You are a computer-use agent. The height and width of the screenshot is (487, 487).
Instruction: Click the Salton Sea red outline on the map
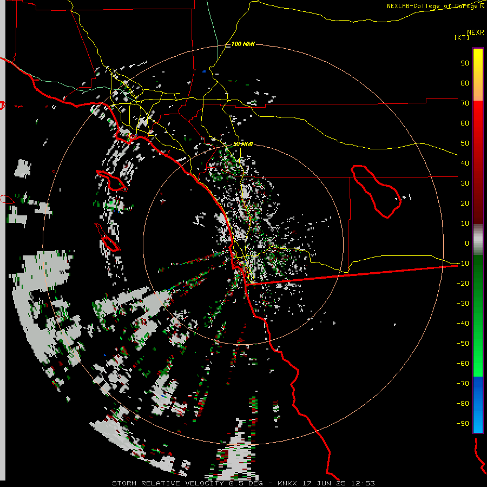pyautogui.click(x=376, y=192)
